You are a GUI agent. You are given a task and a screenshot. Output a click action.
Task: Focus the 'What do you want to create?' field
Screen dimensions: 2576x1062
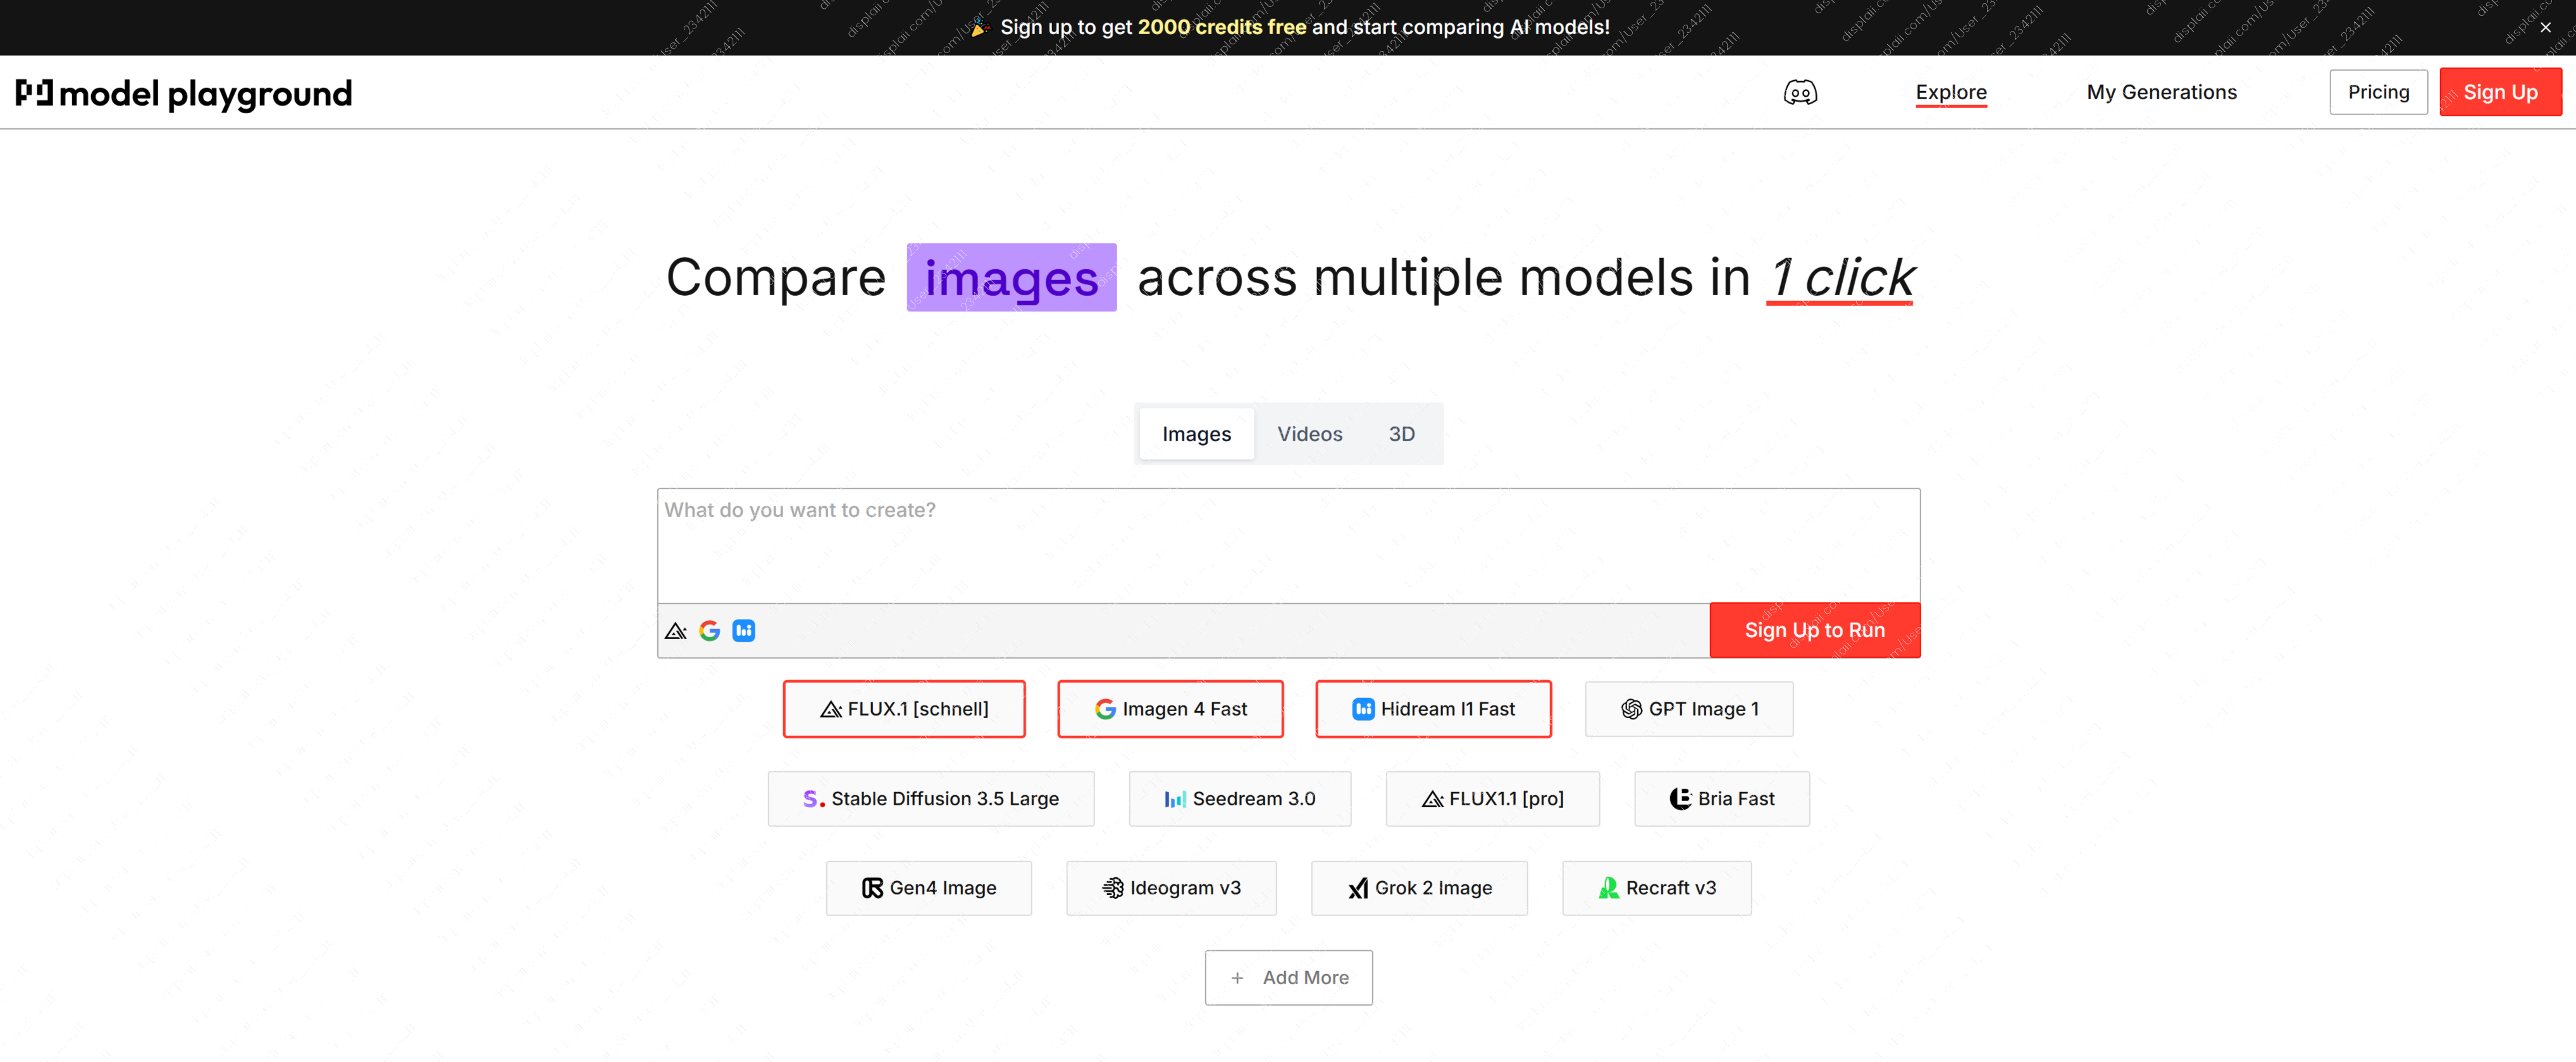1288,546
